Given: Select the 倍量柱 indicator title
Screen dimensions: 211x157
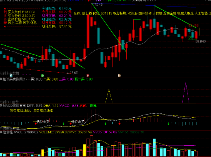Looking at the screenshot, I should [8, 132].
